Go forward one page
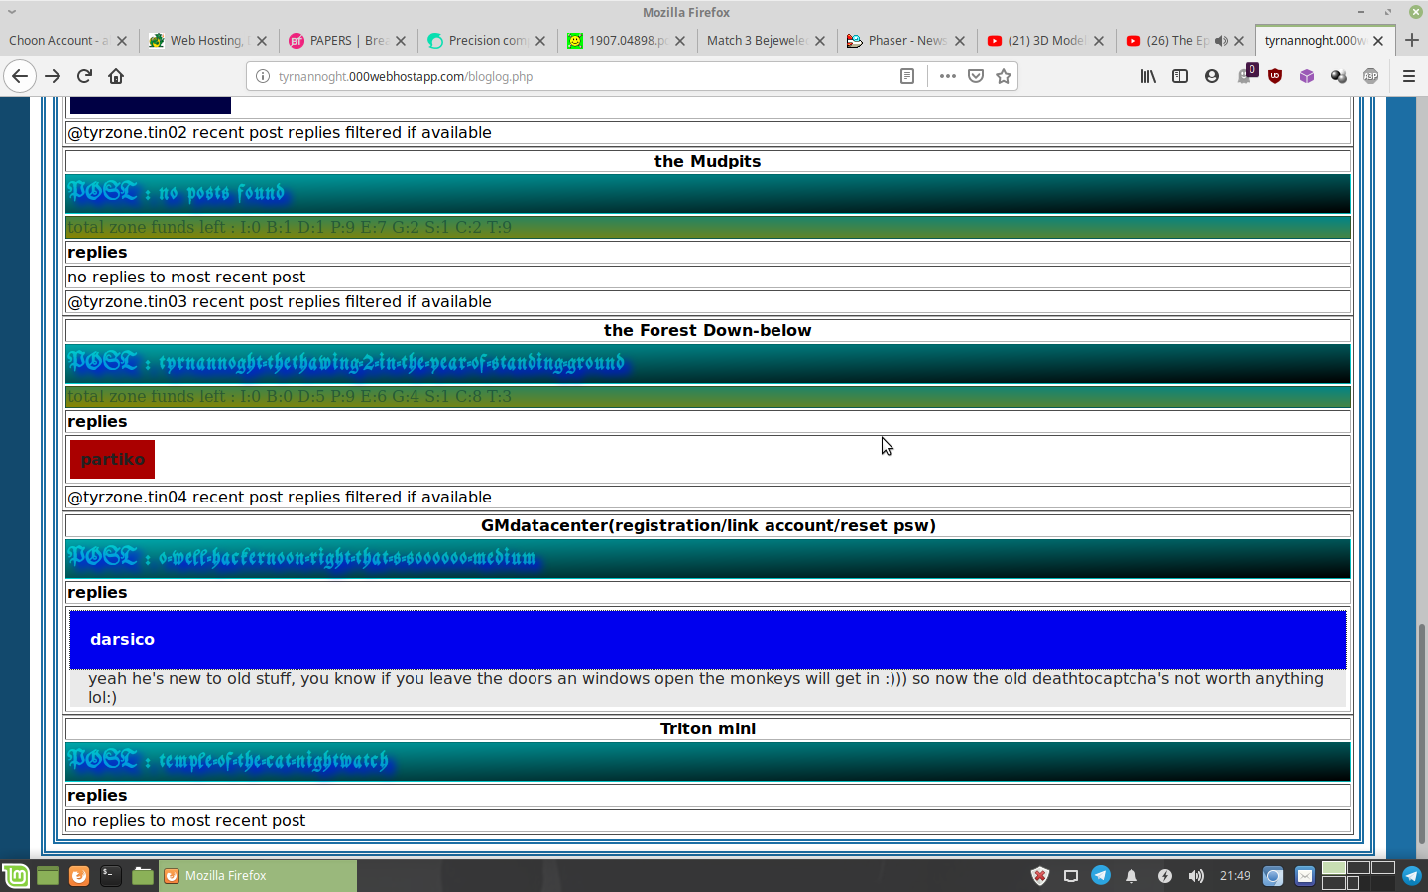The width and height of the screenshot is (1428, 892). 53,76
